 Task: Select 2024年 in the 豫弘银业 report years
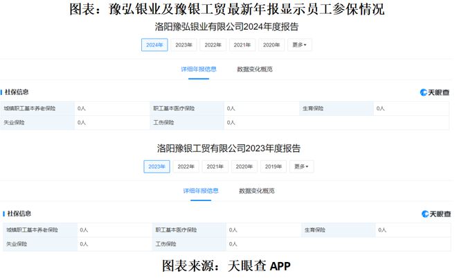(154, 45)
